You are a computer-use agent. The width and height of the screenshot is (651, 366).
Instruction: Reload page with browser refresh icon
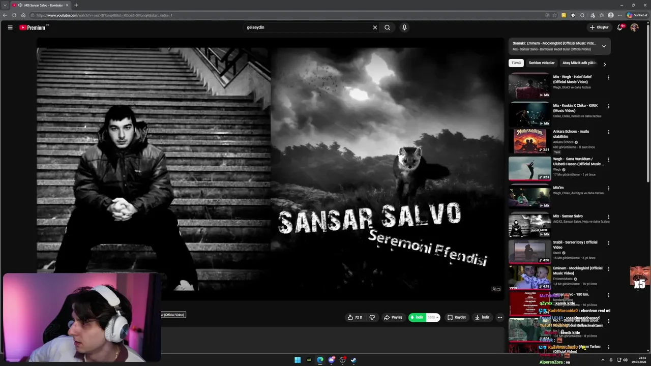coord(14,15)
